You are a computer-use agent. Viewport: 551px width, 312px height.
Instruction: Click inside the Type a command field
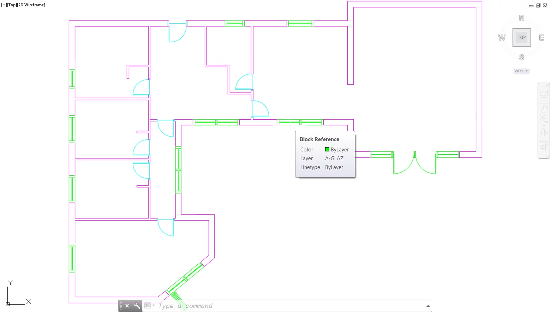tap(212, 306)
